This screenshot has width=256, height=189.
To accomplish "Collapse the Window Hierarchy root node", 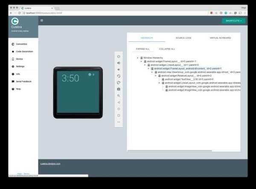I will pos(138,58).
